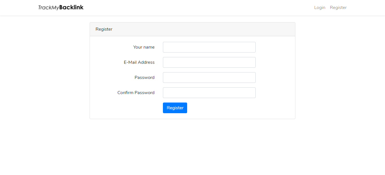Click the Login navigation item
The height and width of the screenshot is (175, 385).
pos(320,8)
